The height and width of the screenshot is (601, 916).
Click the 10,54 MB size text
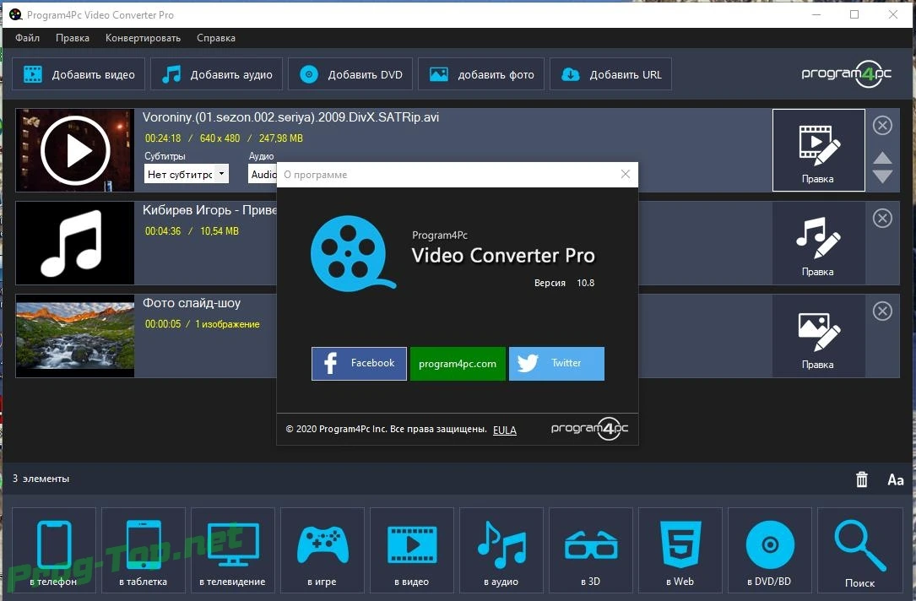[219, 231]
